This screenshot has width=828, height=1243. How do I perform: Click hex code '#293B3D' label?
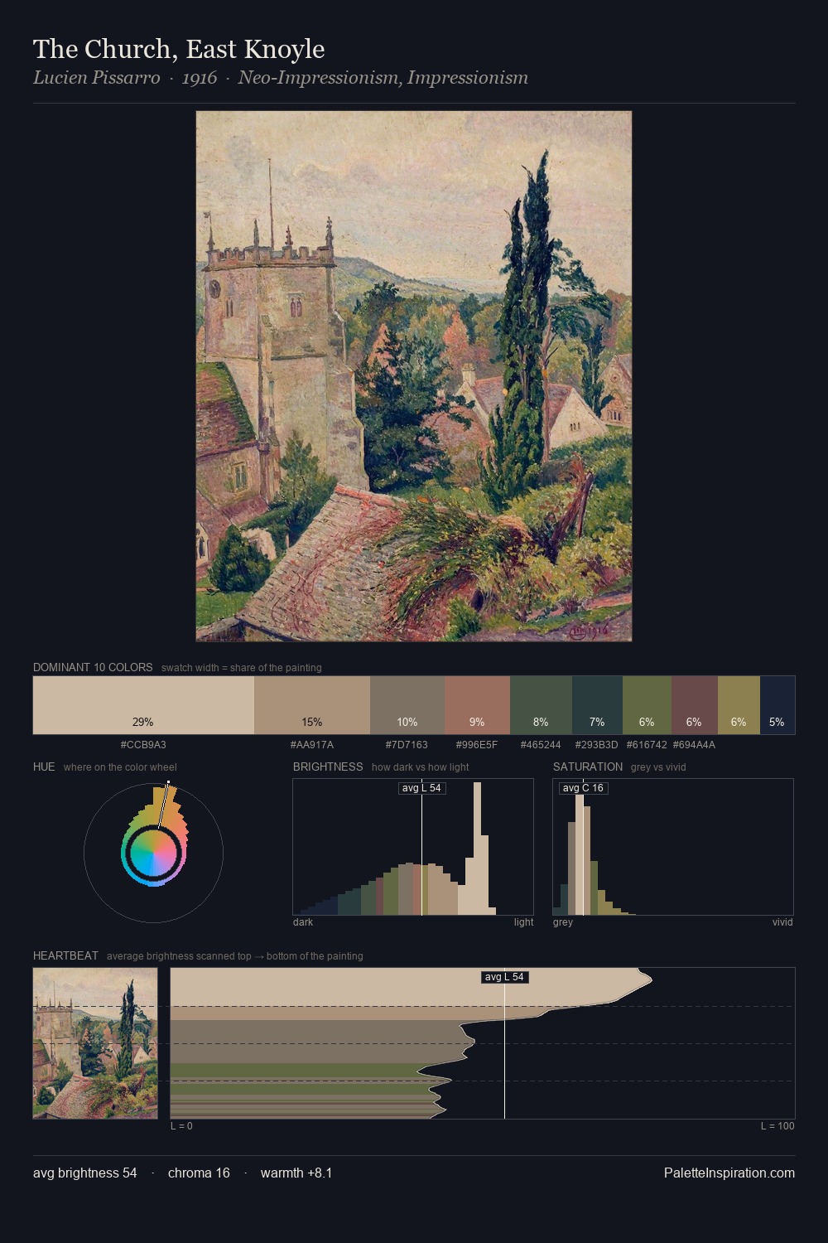click(x=597, y=745)
